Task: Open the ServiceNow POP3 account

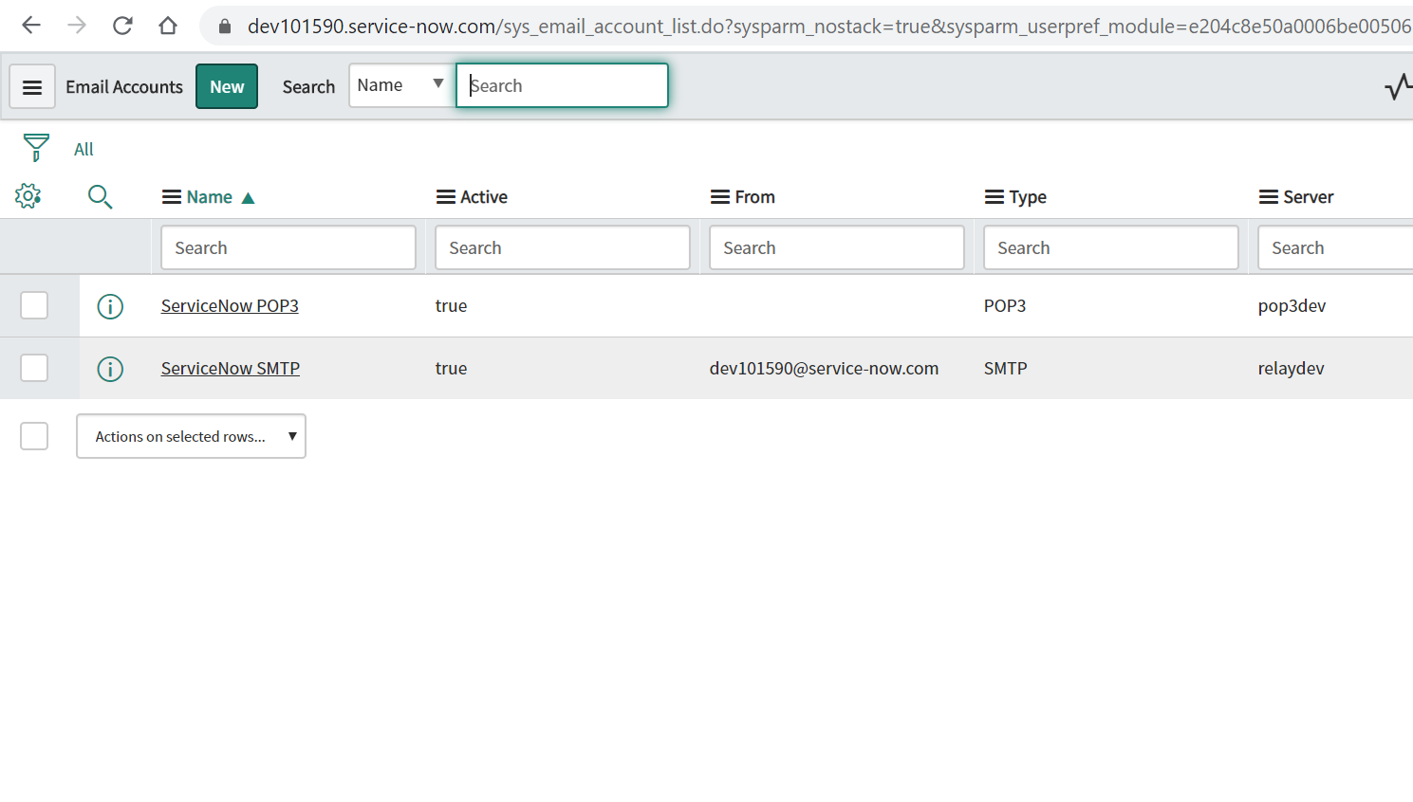Action: tap(230, 306)
